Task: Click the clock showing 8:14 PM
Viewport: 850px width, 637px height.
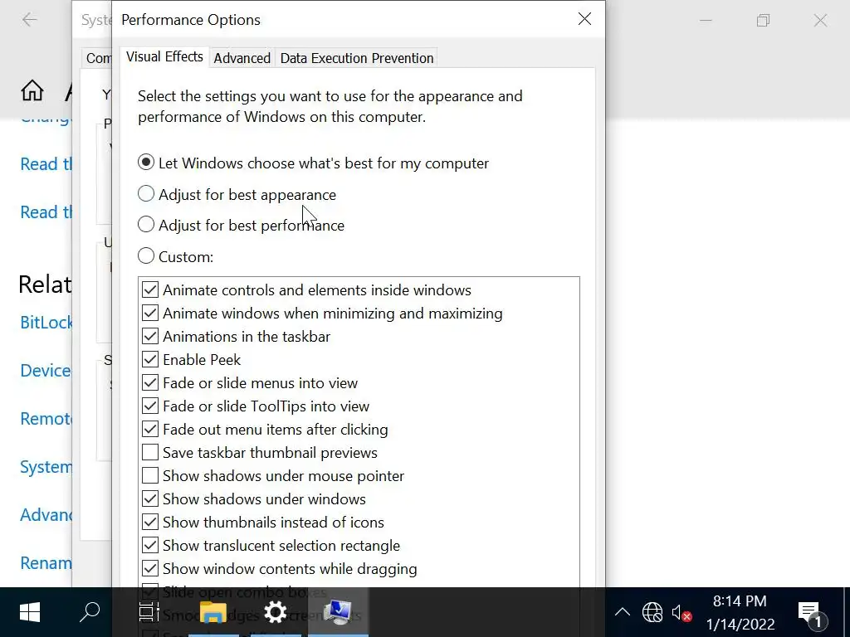Action: click(x=740, y=601)
